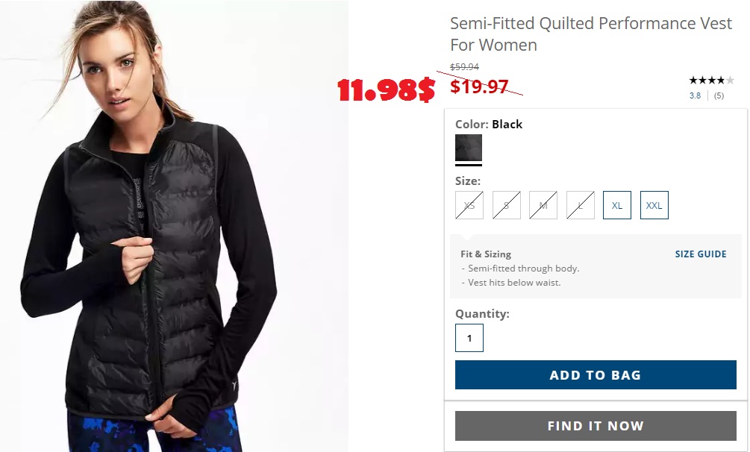The width and height of the screenshot is (750, 452).
Task: Select the crossed-out S size
Action: pos(507,205)
